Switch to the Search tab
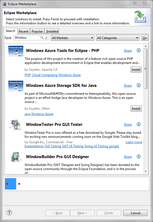This screenshot has width=153, height=222. [x=10, y=31]
